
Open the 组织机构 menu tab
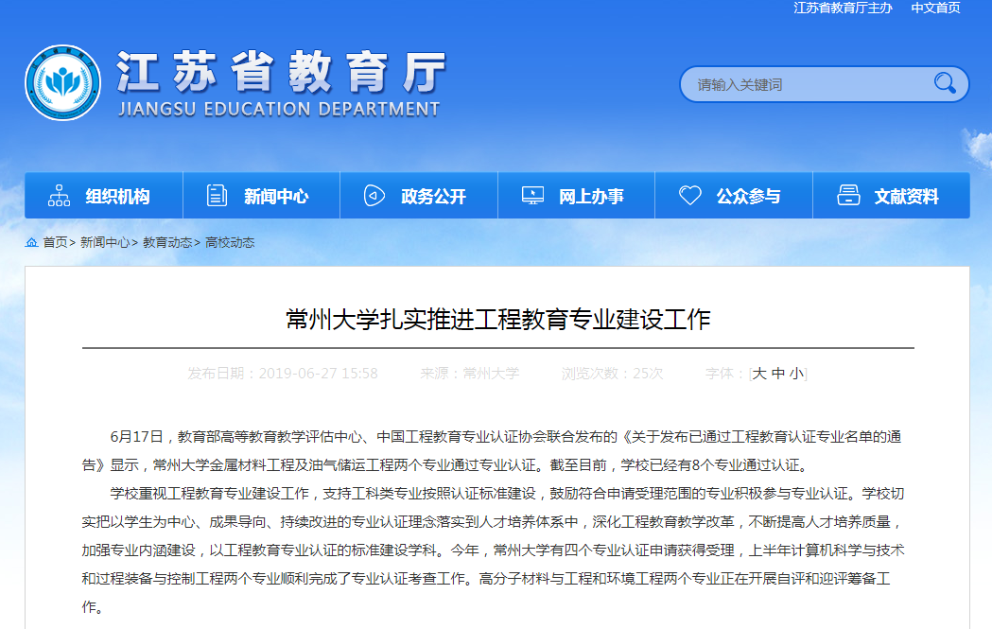(117, 197)
